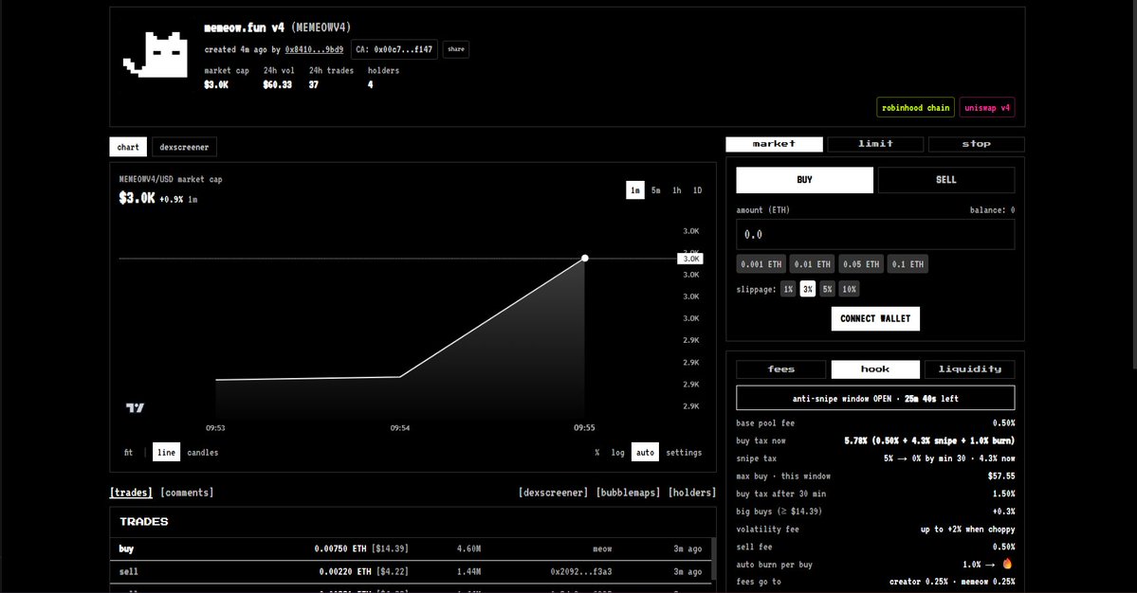Click the anti-snipe window OPEN banner
Screen dimensions: 1137x593
pyautogui.click(x=875, y=398)
